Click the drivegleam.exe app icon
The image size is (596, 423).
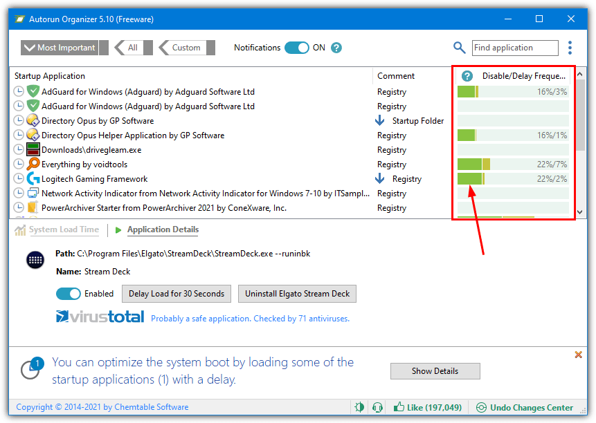[33, 149]
